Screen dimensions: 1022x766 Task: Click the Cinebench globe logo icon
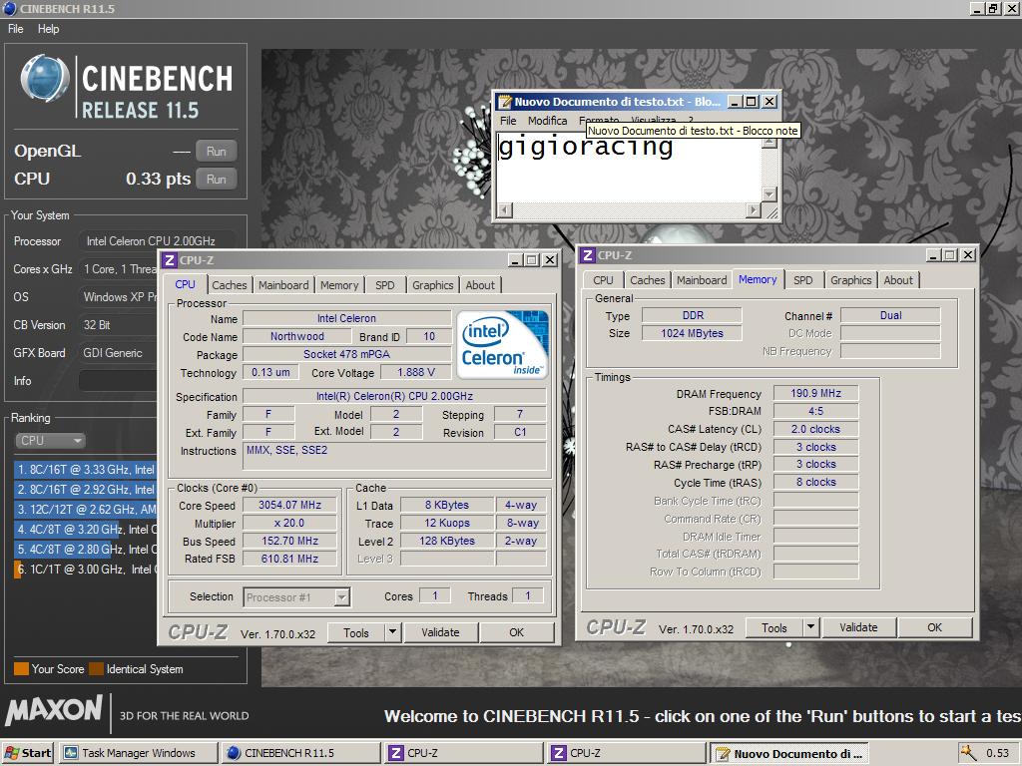tap(44, 79)
